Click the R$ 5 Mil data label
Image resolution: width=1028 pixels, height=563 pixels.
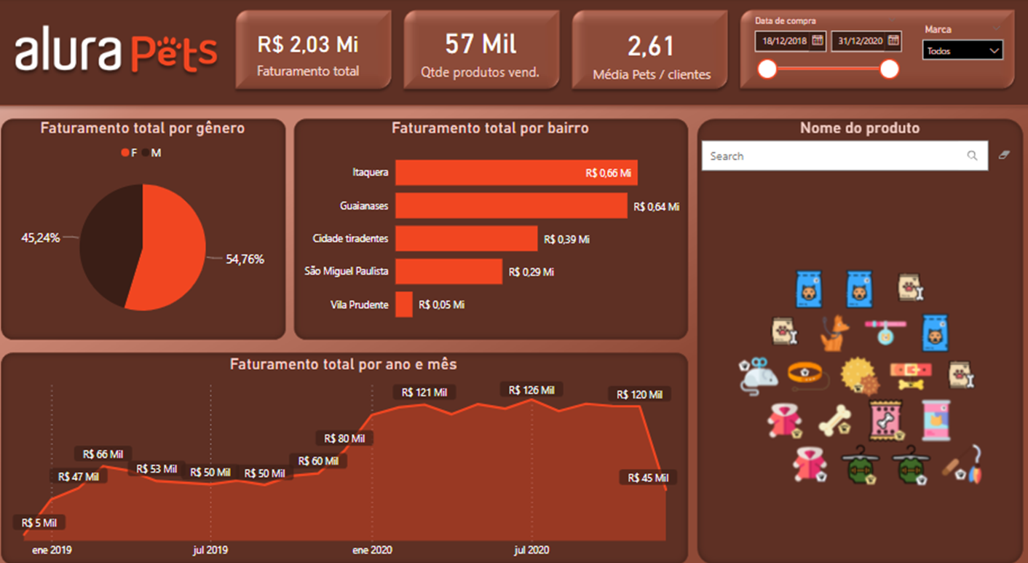pos(39,522)
